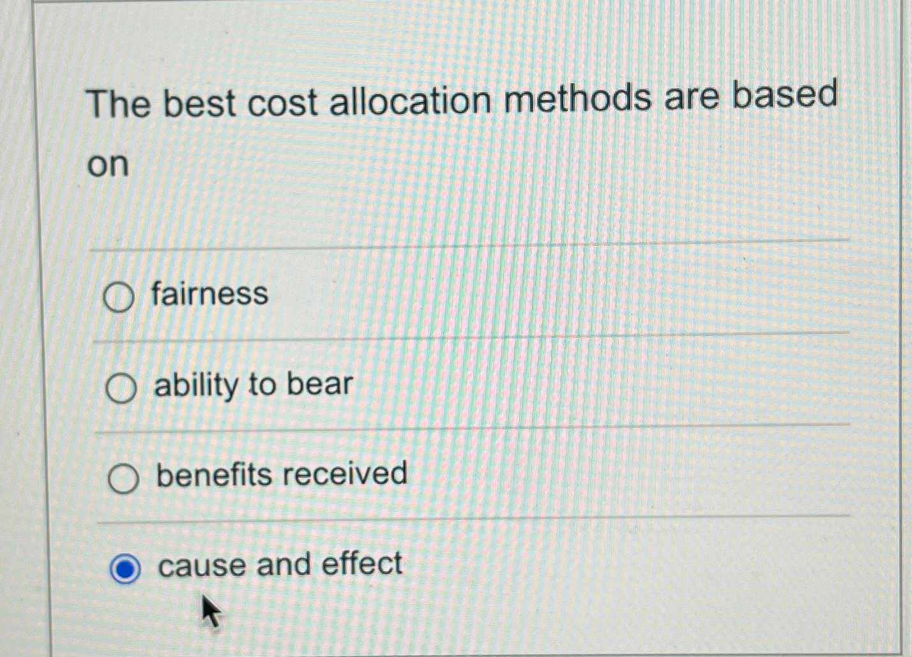Deselect the currently chosen cause and effect option

pyautogui.click(x=126, y=567)
